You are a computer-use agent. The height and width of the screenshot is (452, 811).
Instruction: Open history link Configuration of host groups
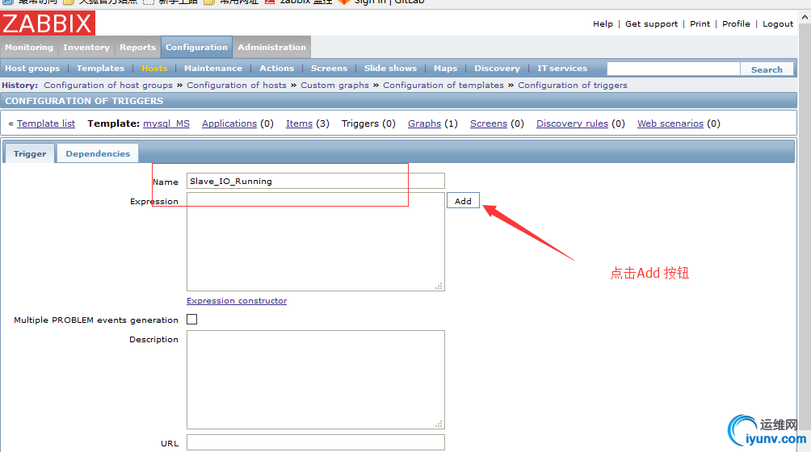pos(108,86)
